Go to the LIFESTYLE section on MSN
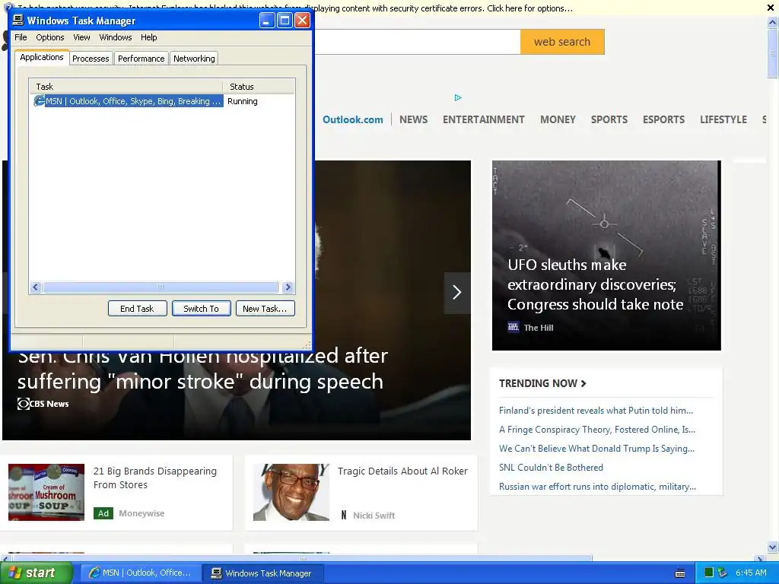The image size is (779, 584). tap(723, 119)
